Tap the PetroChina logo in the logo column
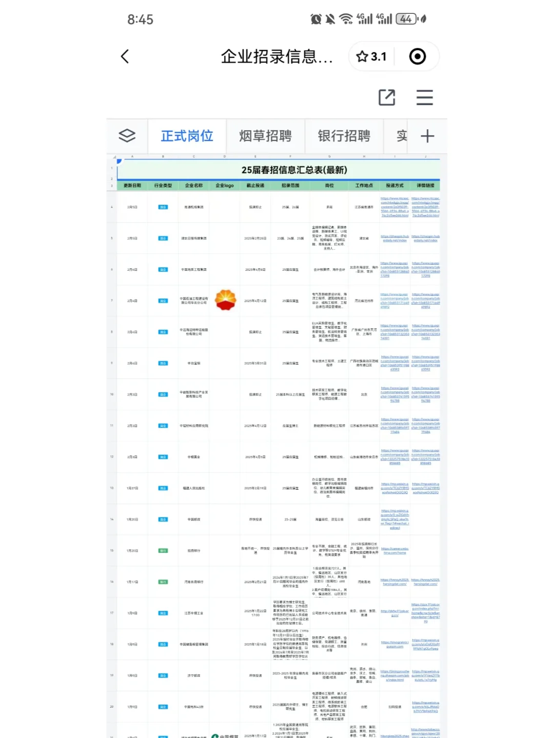The image size is (554, 738). click(226, 301)
